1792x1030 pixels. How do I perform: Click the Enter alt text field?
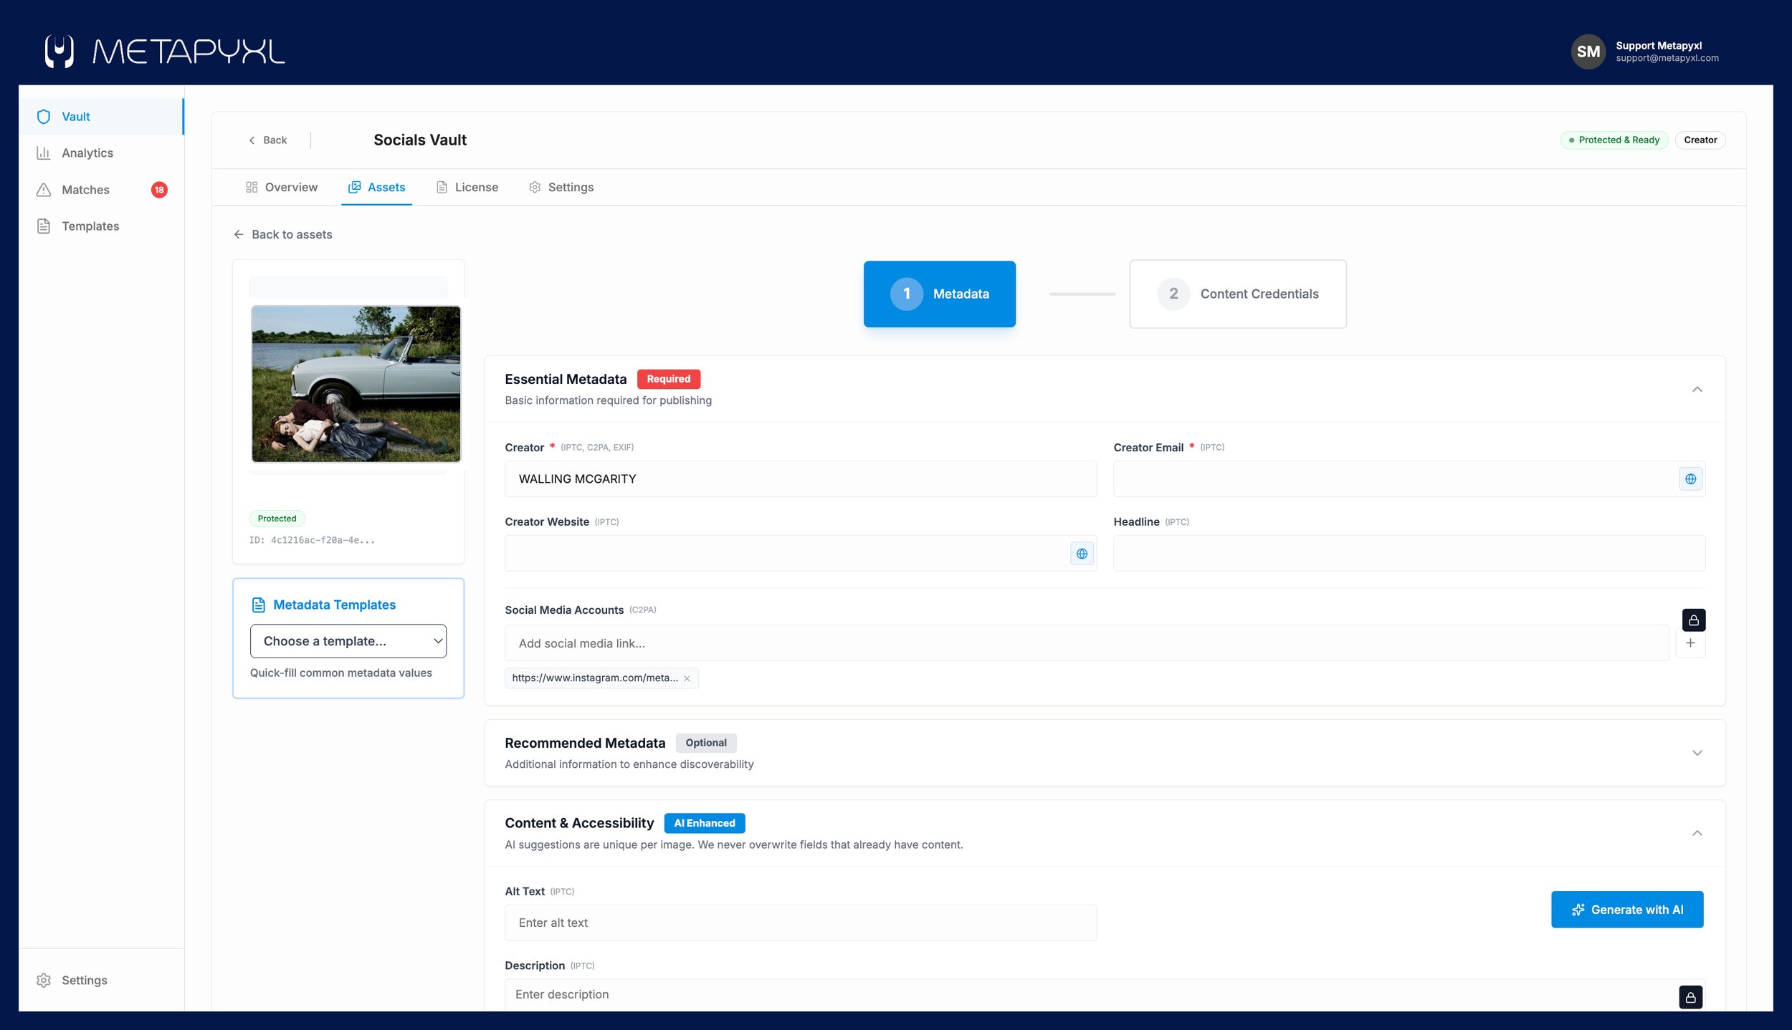tap(800, 923)
